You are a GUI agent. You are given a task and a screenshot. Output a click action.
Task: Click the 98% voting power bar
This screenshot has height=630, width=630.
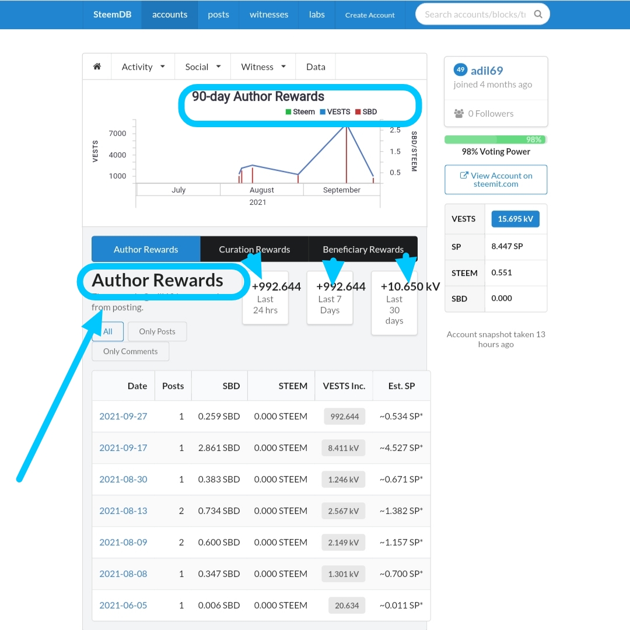[496, 139]
